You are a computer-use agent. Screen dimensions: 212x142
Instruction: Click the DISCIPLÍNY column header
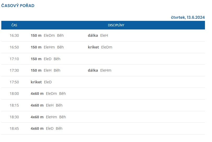tap(116, 25)
